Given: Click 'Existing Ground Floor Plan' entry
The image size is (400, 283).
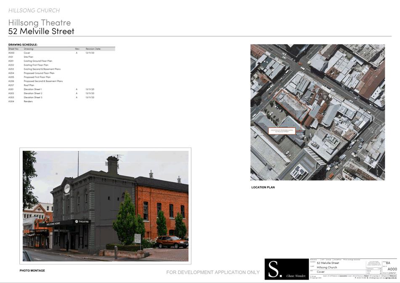Looking at the screenshot, I should click(38, 61).
